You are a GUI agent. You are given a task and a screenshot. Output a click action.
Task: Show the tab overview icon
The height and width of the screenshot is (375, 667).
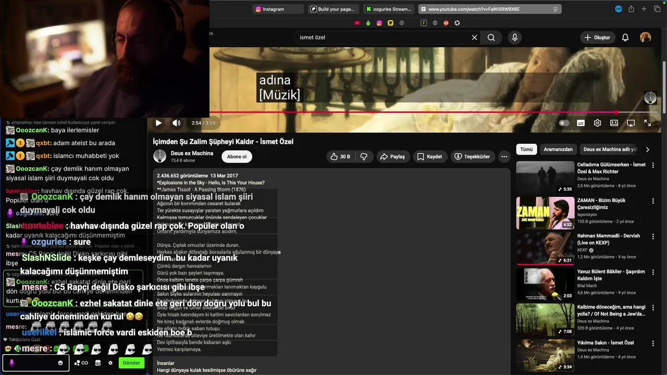click(x=657, y=9)
